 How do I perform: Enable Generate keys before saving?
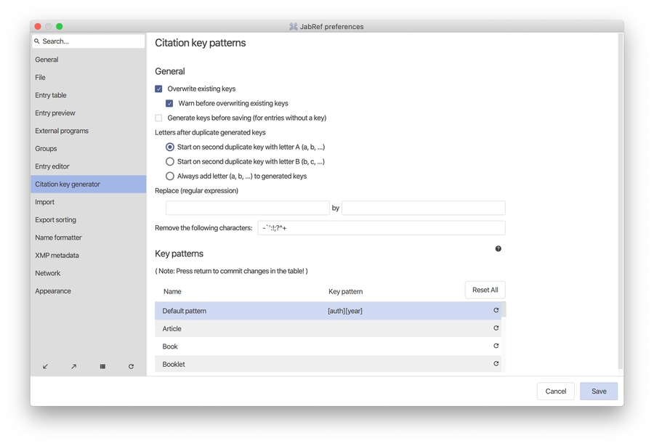coord(158,118)
